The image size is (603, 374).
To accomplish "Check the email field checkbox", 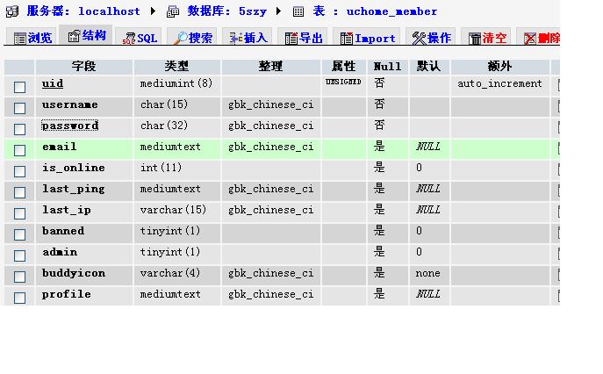I will pyautogui.click(x=19, y=150).
